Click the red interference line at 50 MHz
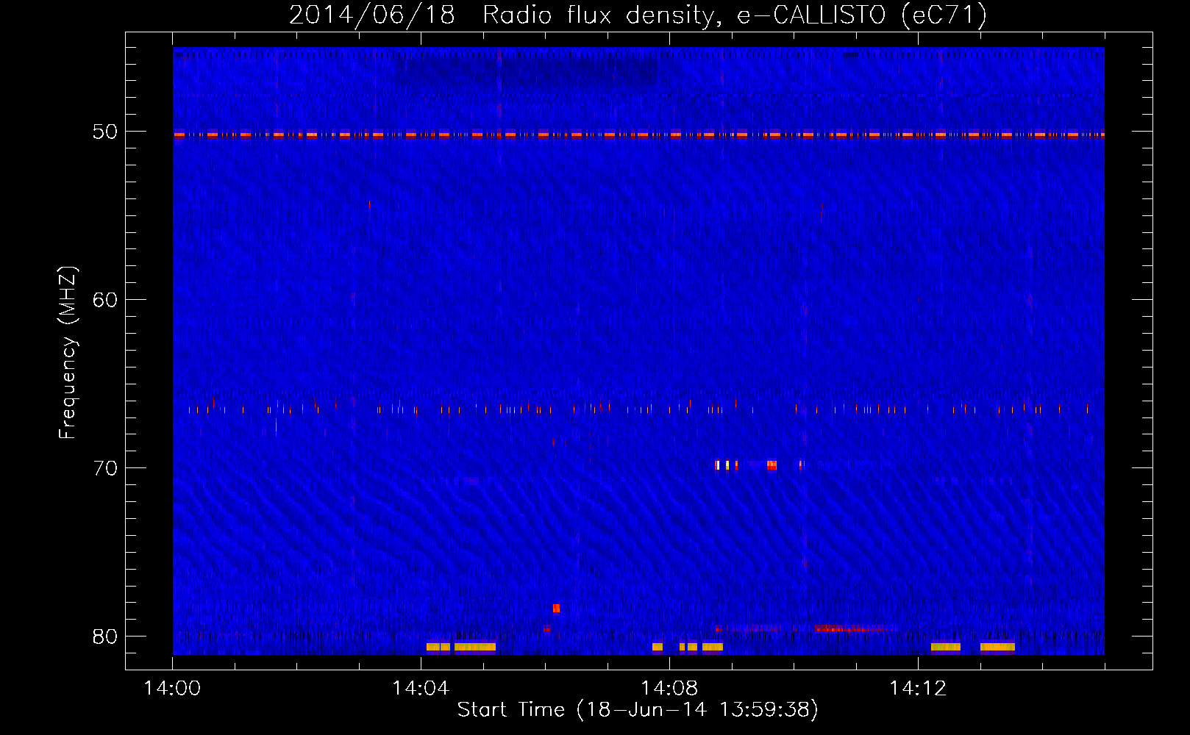1190x735 pixels. [x=638, y=135]
